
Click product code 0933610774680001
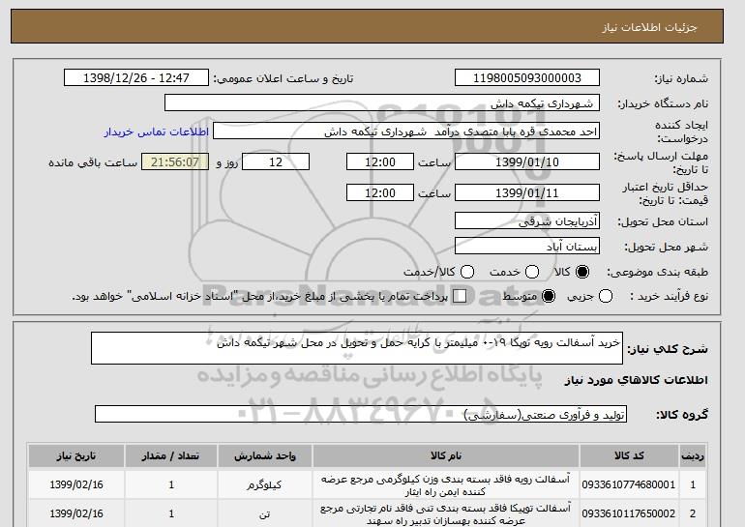(629, 484)
